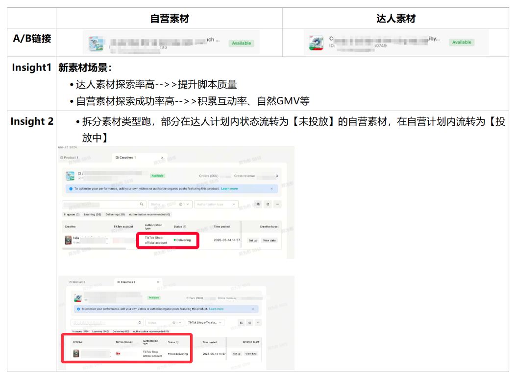Click the question mark help icon beside Status column
This screenshot has height=377, width=516.
[x=184, y=226]
